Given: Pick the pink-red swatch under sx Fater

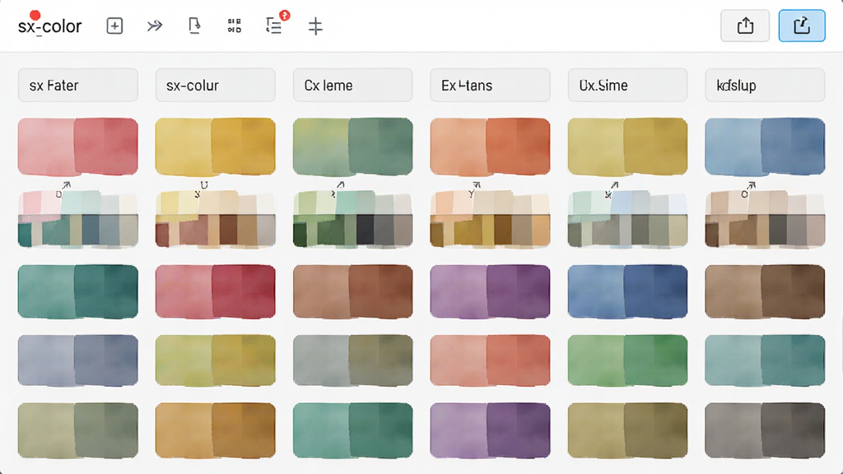Looking at the screenshot, I should pos(78,146).
